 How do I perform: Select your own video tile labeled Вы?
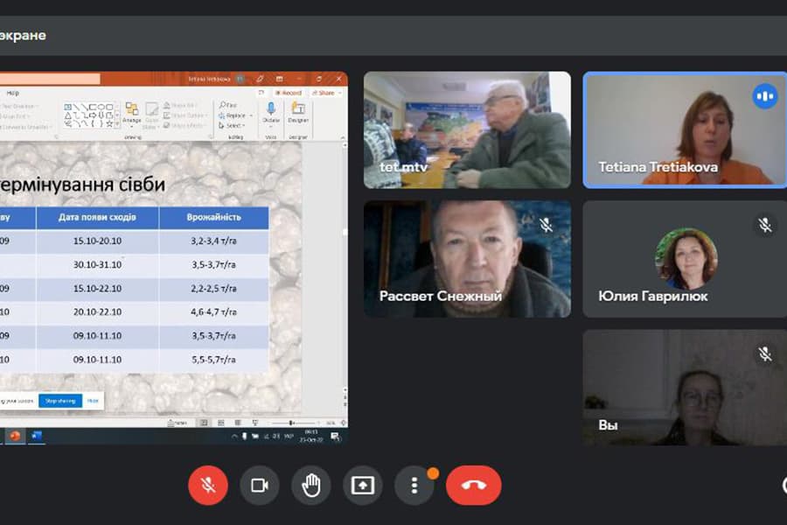coord(685,388)
